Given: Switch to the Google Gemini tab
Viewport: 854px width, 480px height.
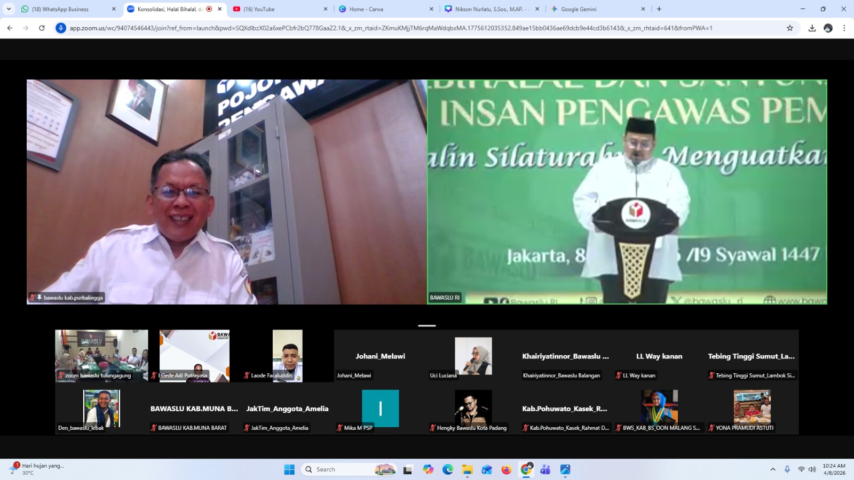Looking at the screenshot, I should pyautogui.click(x=598, y=9).
